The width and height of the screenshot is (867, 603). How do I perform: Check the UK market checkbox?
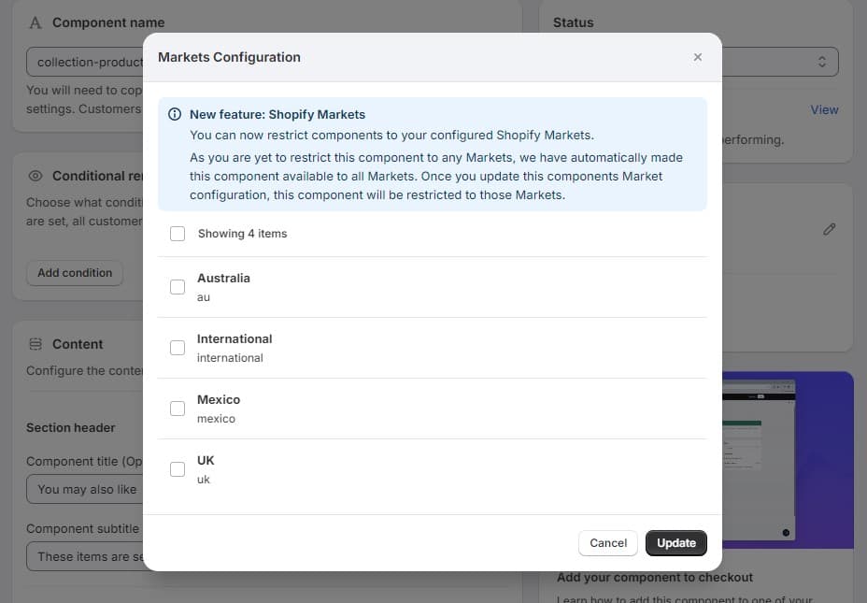pyautogui.click(x=178, y=469)
